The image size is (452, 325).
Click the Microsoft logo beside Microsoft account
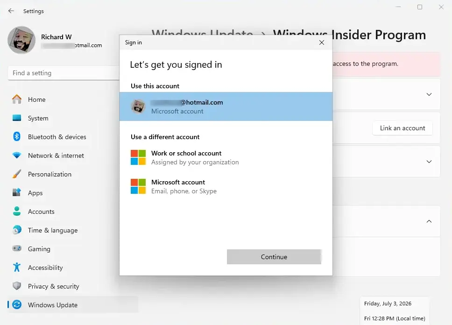(x=138, y=186)
